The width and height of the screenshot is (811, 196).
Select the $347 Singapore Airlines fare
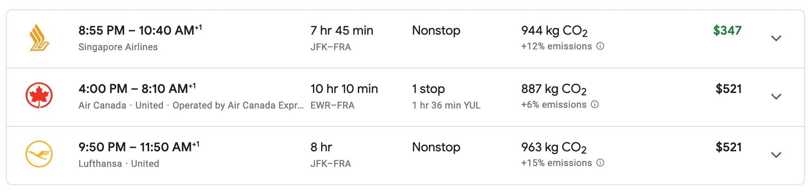(x=727, y=30)
